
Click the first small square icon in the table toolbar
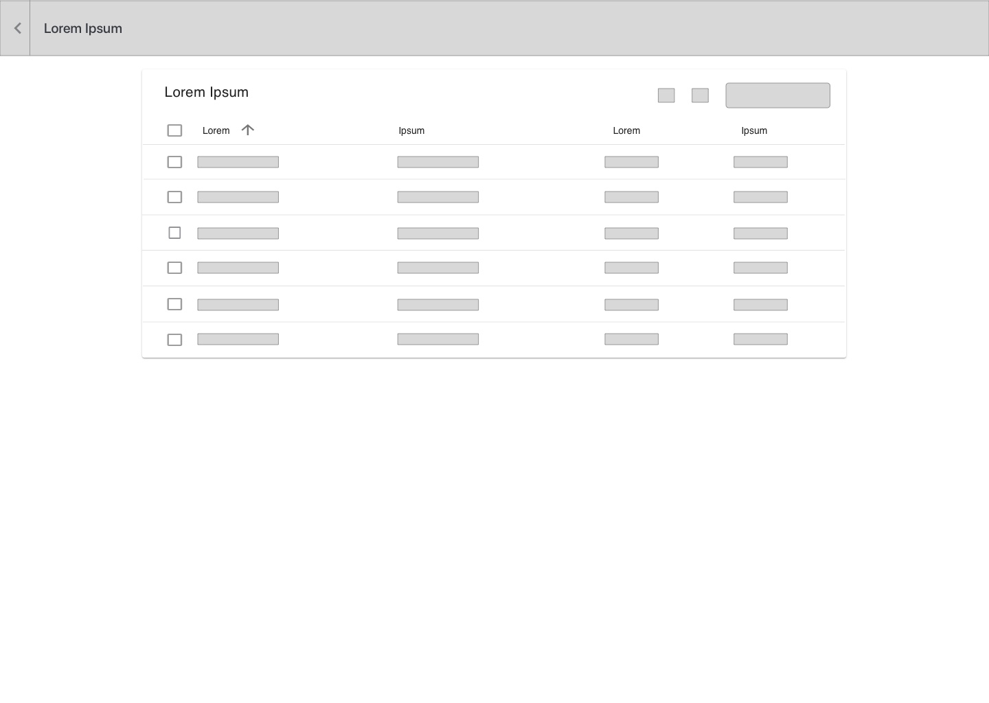(x=666, y=95)
